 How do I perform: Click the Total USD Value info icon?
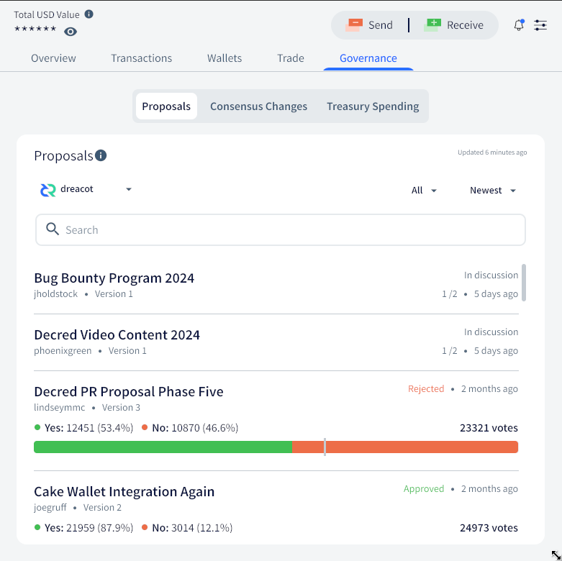click(x=89, y=14)
